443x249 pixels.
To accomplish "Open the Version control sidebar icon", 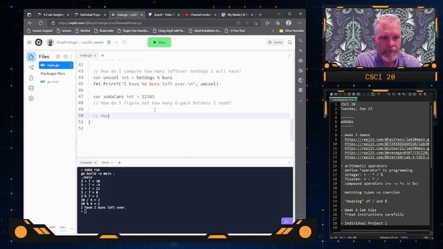I will [31, 67].
